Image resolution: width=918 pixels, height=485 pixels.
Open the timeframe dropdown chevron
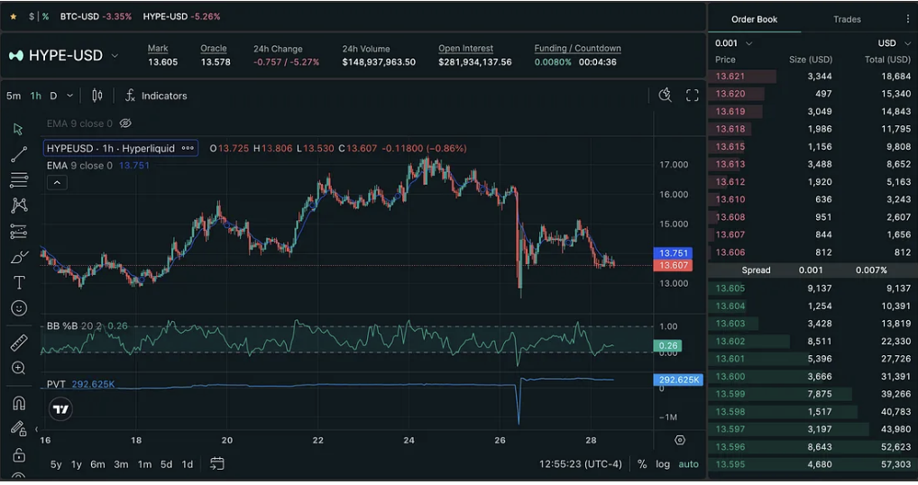pos(69,96)
